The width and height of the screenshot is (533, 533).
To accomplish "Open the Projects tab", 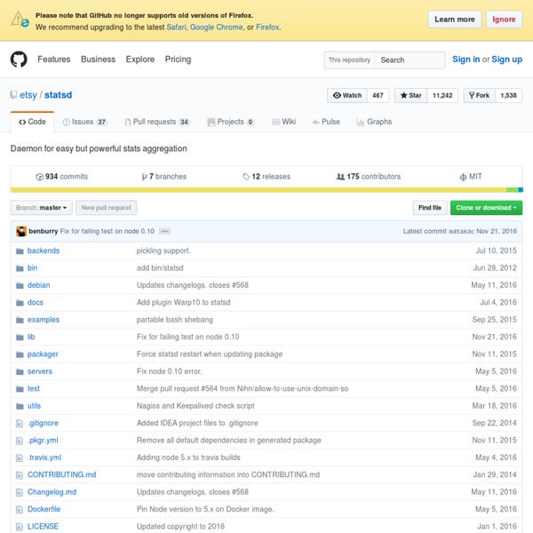I will point(230,122).
